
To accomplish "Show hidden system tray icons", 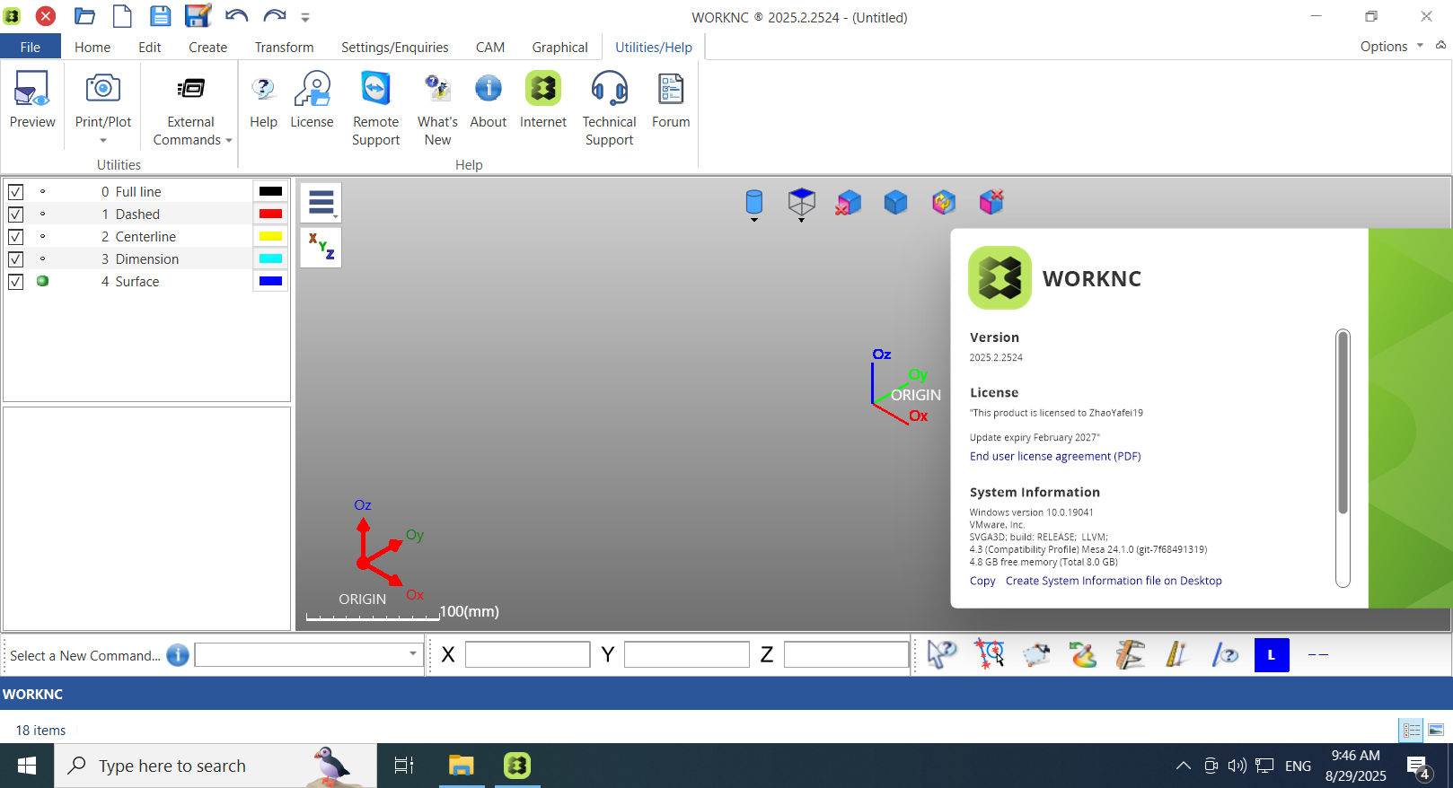I will (1184, 766).
